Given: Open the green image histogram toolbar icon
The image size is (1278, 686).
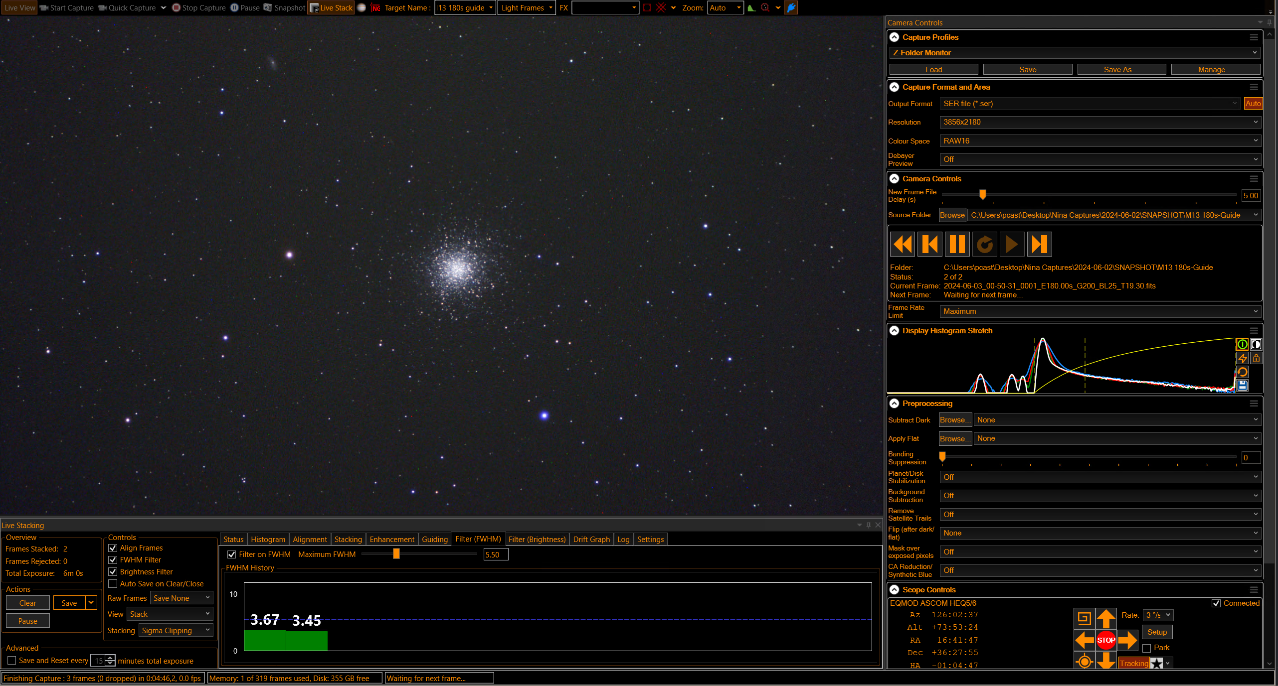Looking at the screenshot, I should pyautogui.click(x=751, y=7).
